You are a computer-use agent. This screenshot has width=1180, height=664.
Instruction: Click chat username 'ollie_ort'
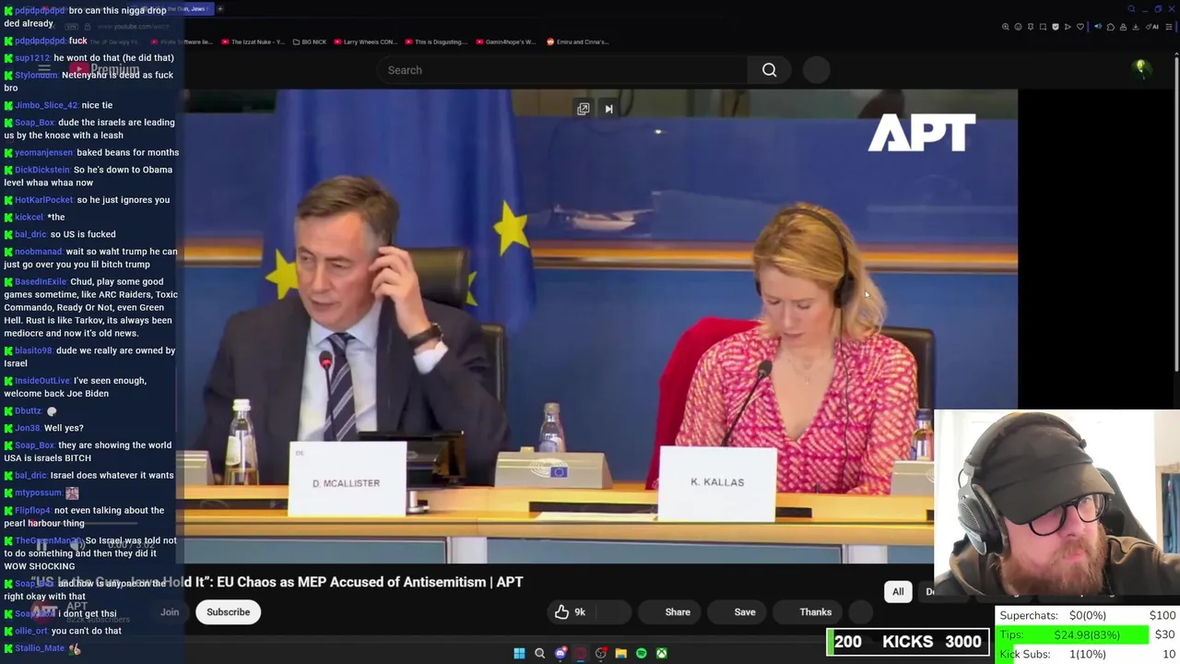[30, 631]
